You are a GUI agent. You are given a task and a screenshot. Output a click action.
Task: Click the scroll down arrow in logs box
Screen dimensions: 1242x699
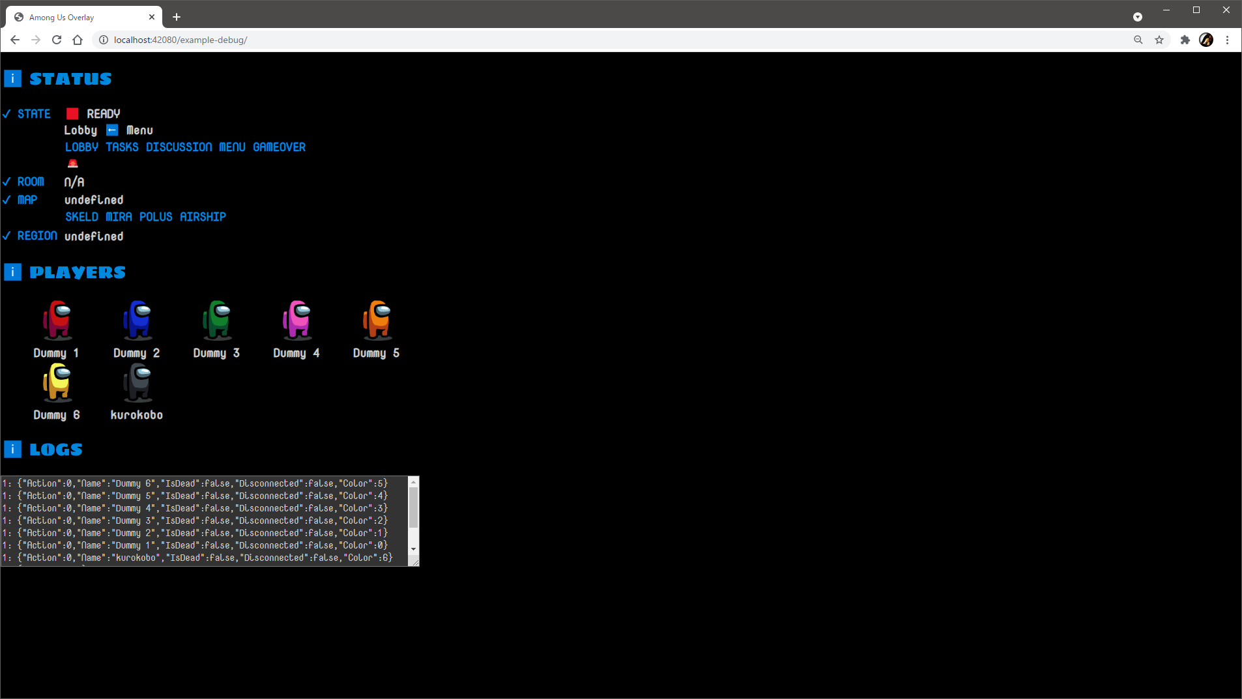(x=413, y=549)
